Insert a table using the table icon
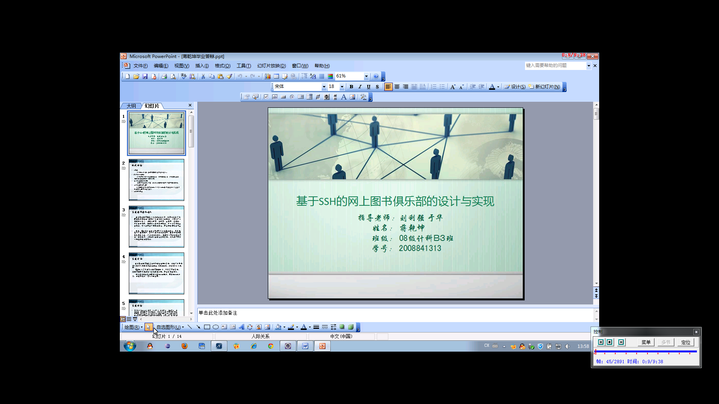 pyautogui.click(x=276, y=76)
